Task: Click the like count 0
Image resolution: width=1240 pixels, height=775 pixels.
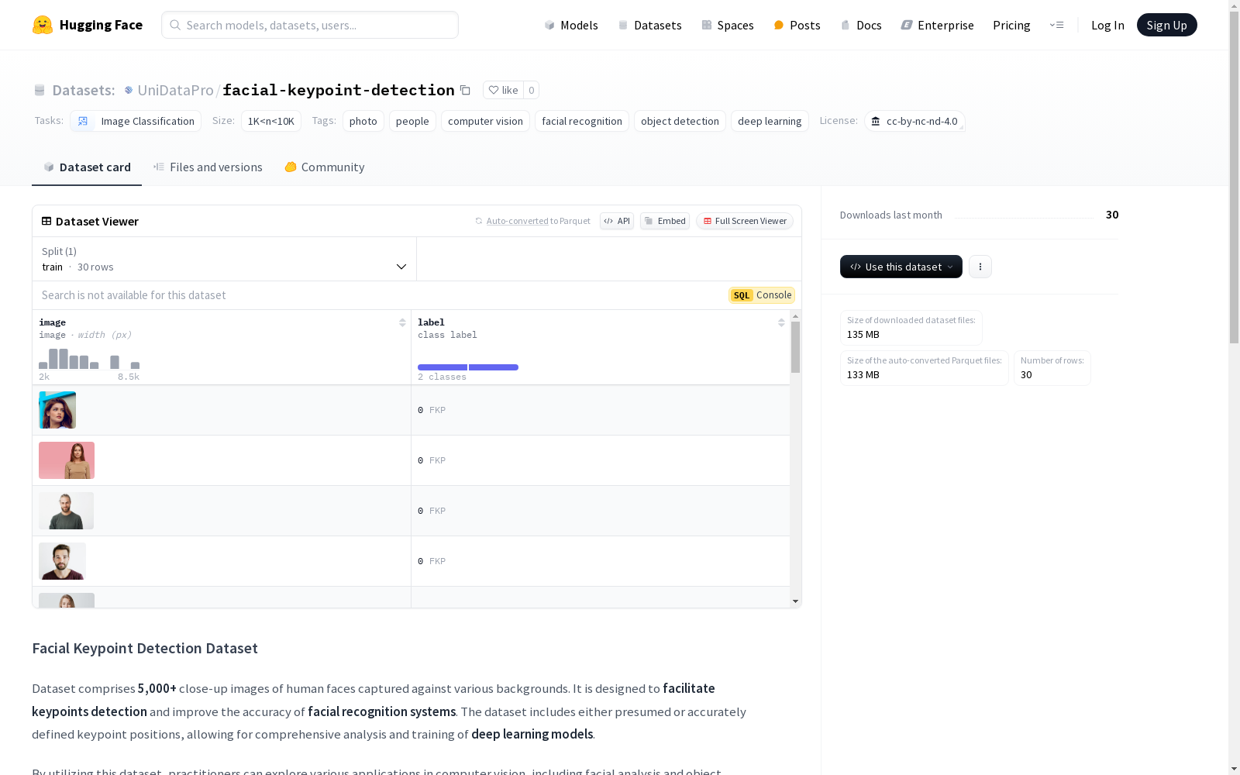Action: coord(531,90)
